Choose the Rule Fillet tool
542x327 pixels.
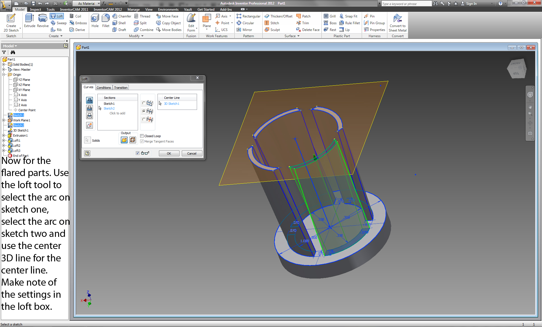349,23
